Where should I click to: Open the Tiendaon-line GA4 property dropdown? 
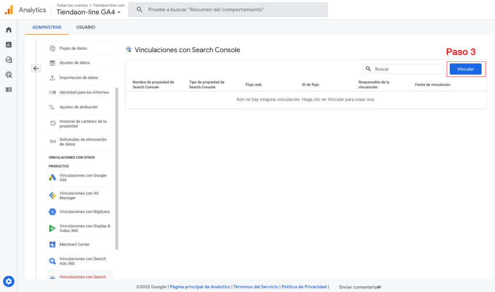tap(88, 12)
